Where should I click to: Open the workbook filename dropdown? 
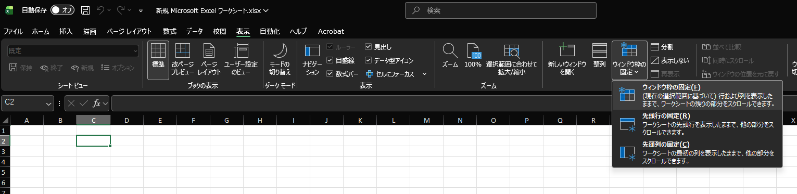267,10
